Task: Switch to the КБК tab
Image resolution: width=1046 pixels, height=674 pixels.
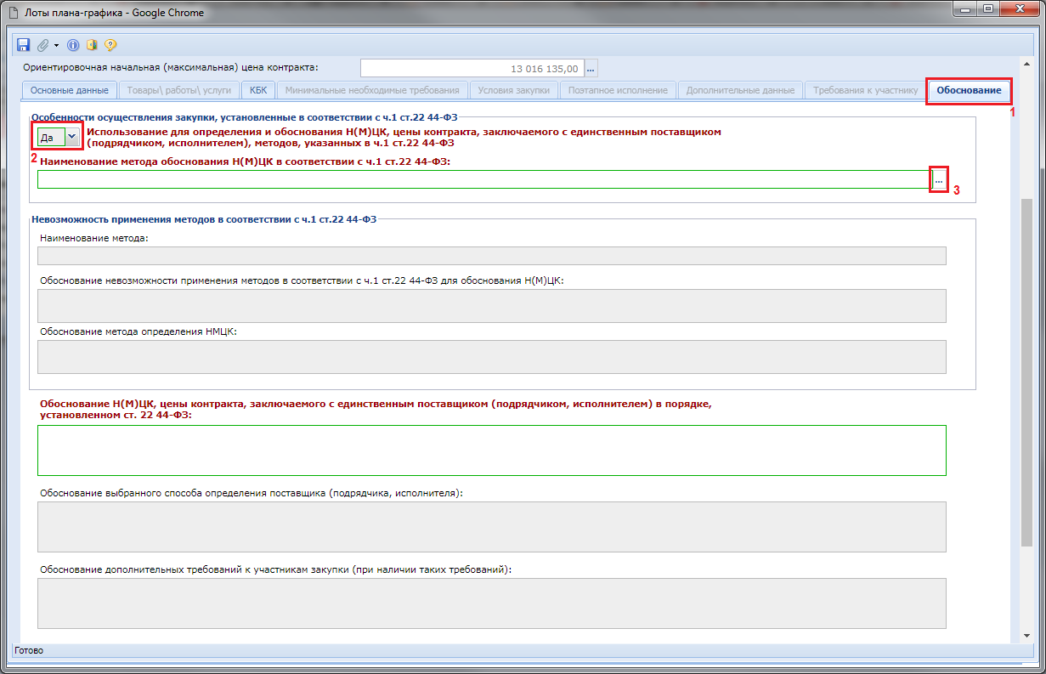Action: (x=257, y=90)
